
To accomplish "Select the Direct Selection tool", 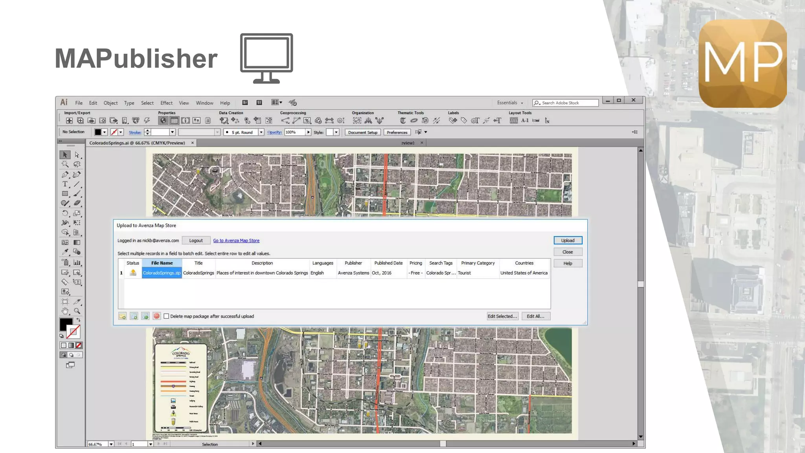I will click(77, 155).
